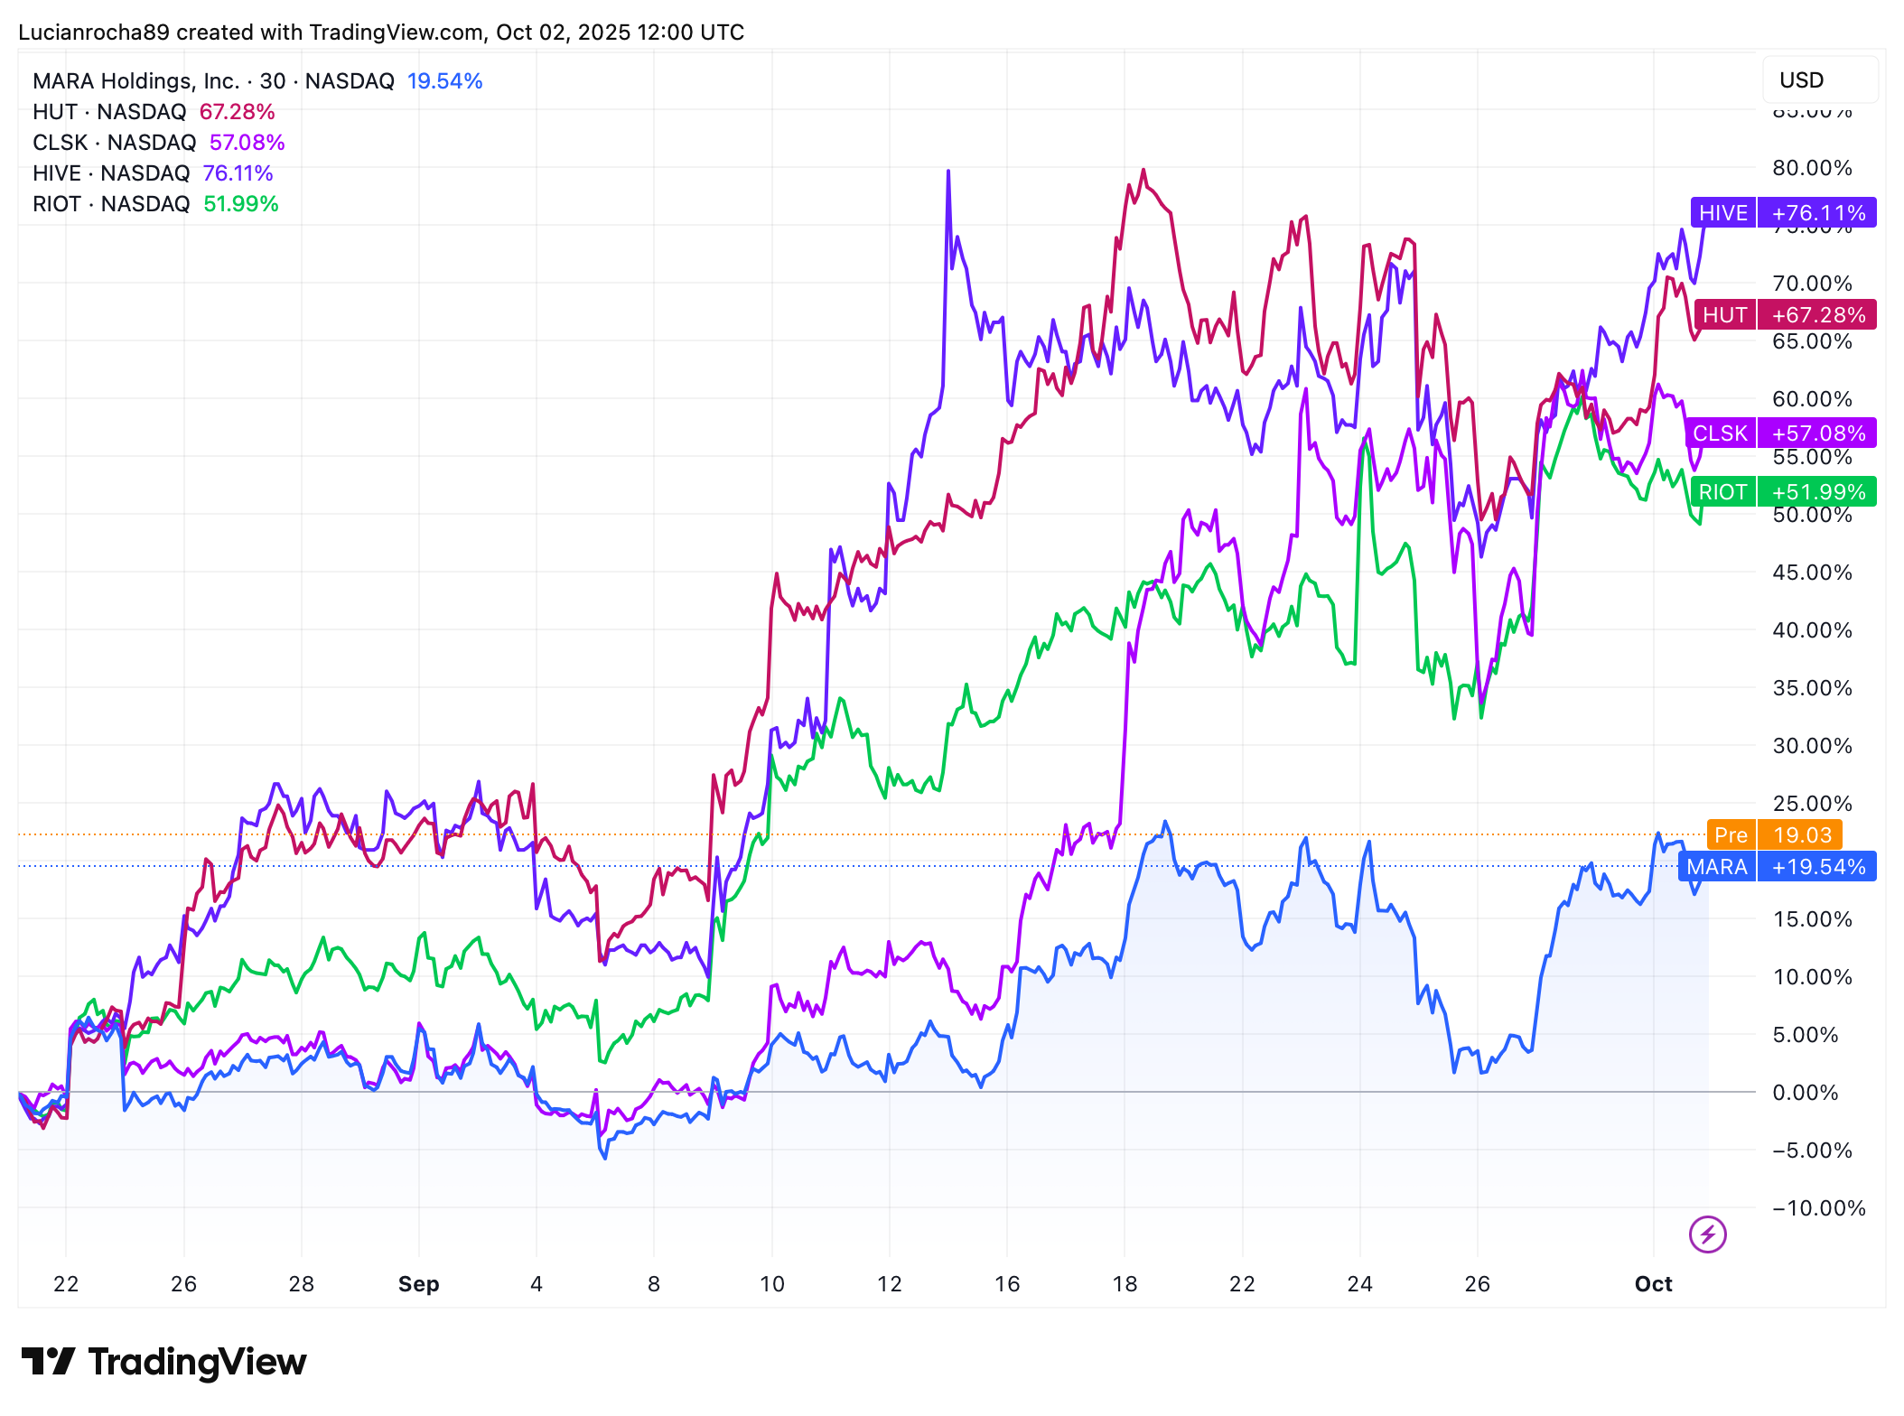Click the 0.00% price axis label

pyautogui.click(x=1805, y=1093)
